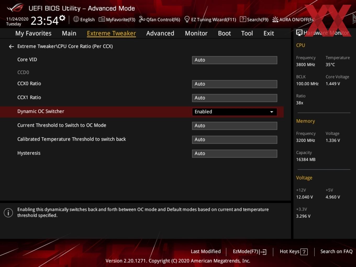Edit Current Threshold to Switch field
Image resolution: width=356 pixels, height=267 pixels.
click(235, 126)
